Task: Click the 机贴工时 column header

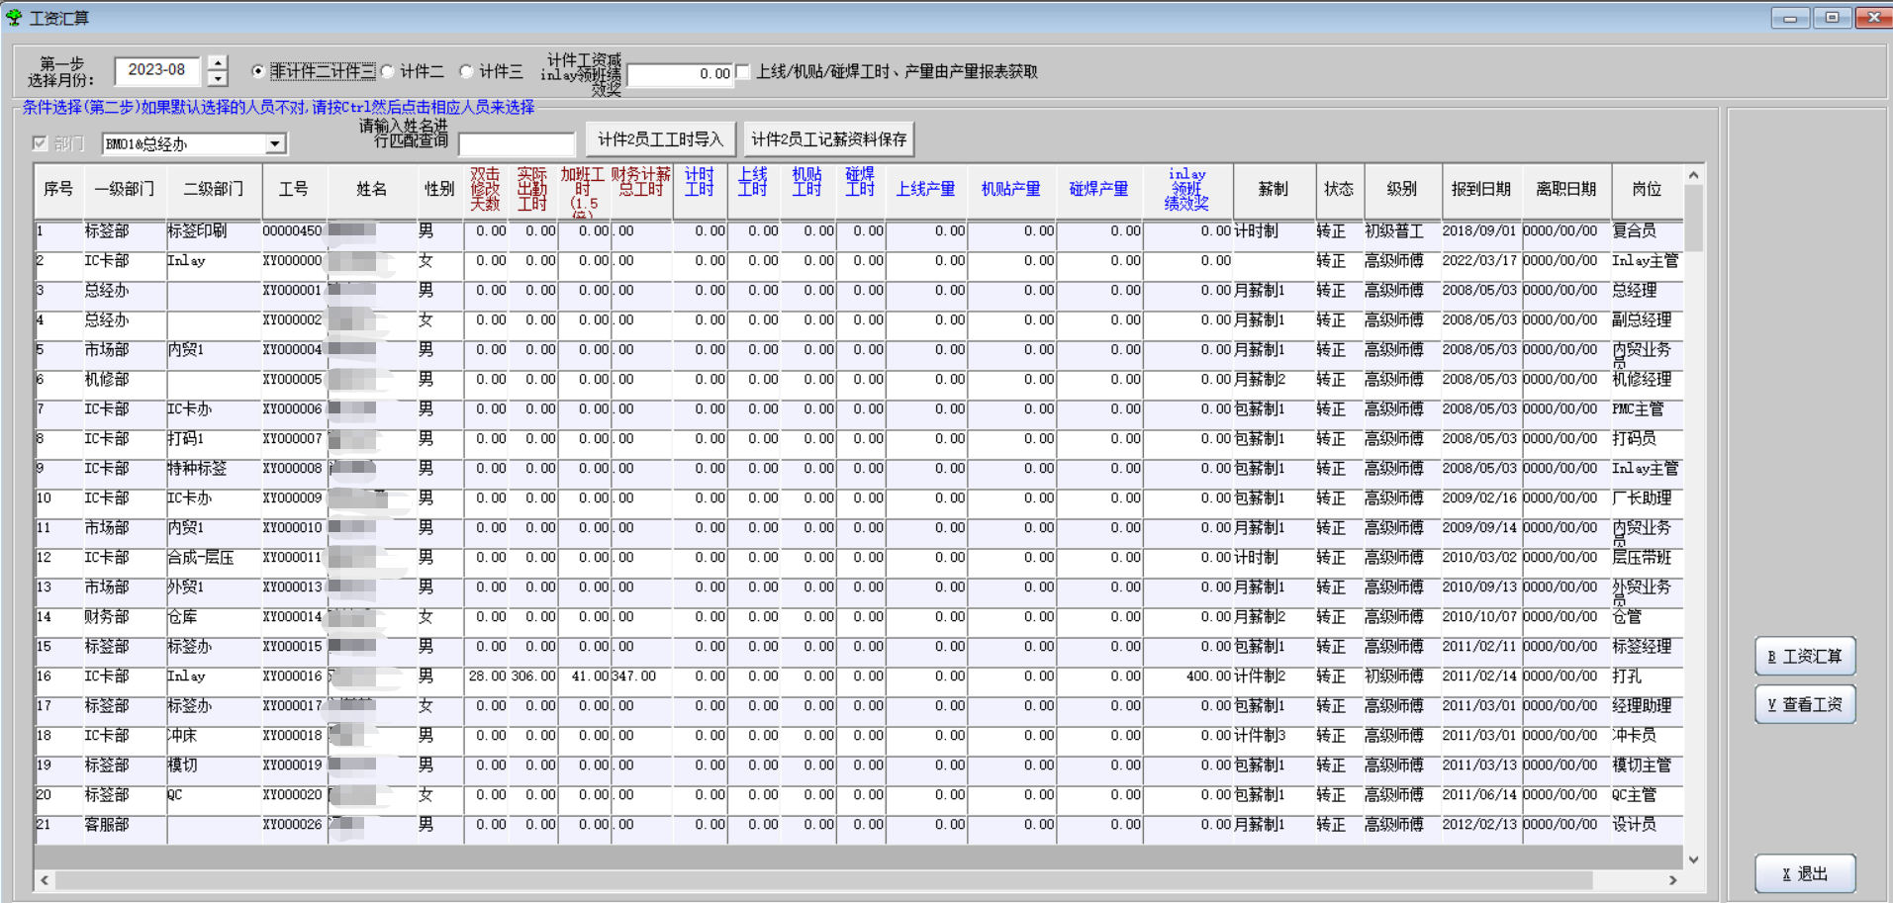Action: coord(808,190)
